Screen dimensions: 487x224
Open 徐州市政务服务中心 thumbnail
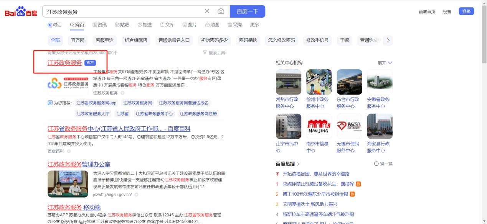pos(319,82)
